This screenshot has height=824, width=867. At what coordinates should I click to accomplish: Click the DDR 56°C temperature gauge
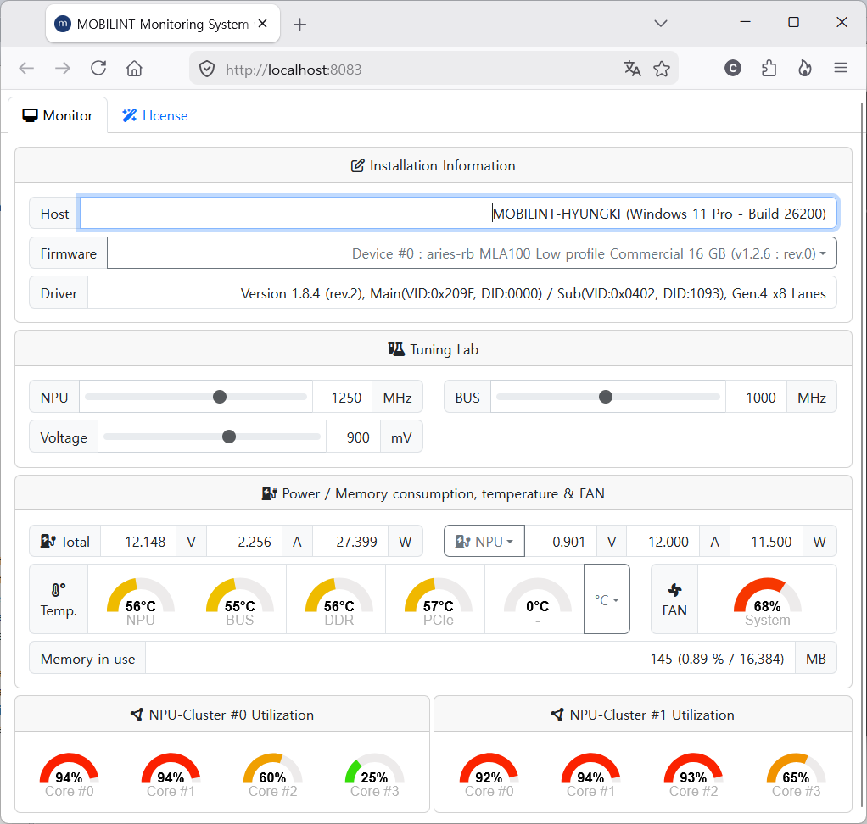tap(339, 601)
